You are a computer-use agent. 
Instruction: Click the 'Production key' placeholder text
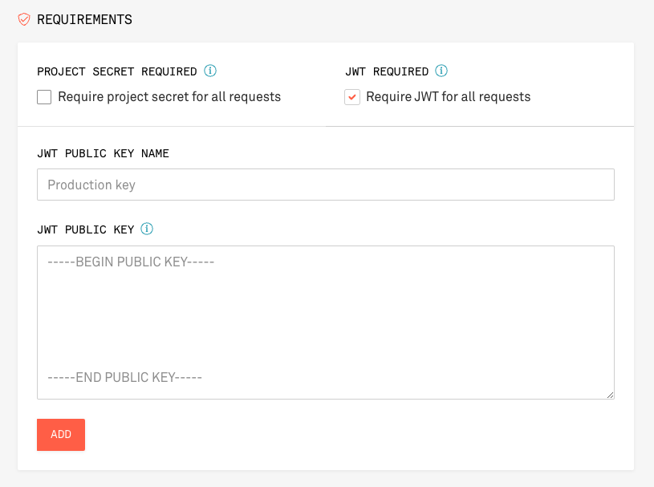91,185
